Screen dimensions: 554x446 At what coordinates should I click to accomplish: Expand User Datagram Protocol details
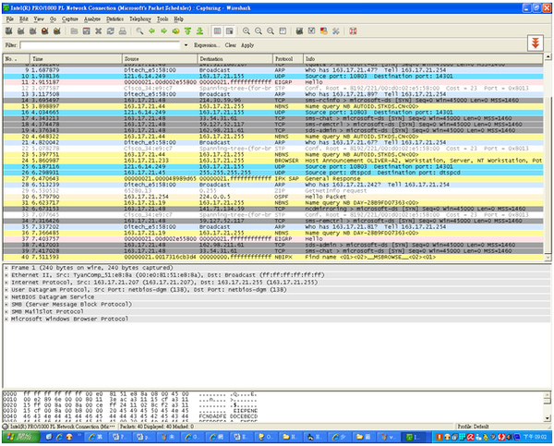[6, 290]
